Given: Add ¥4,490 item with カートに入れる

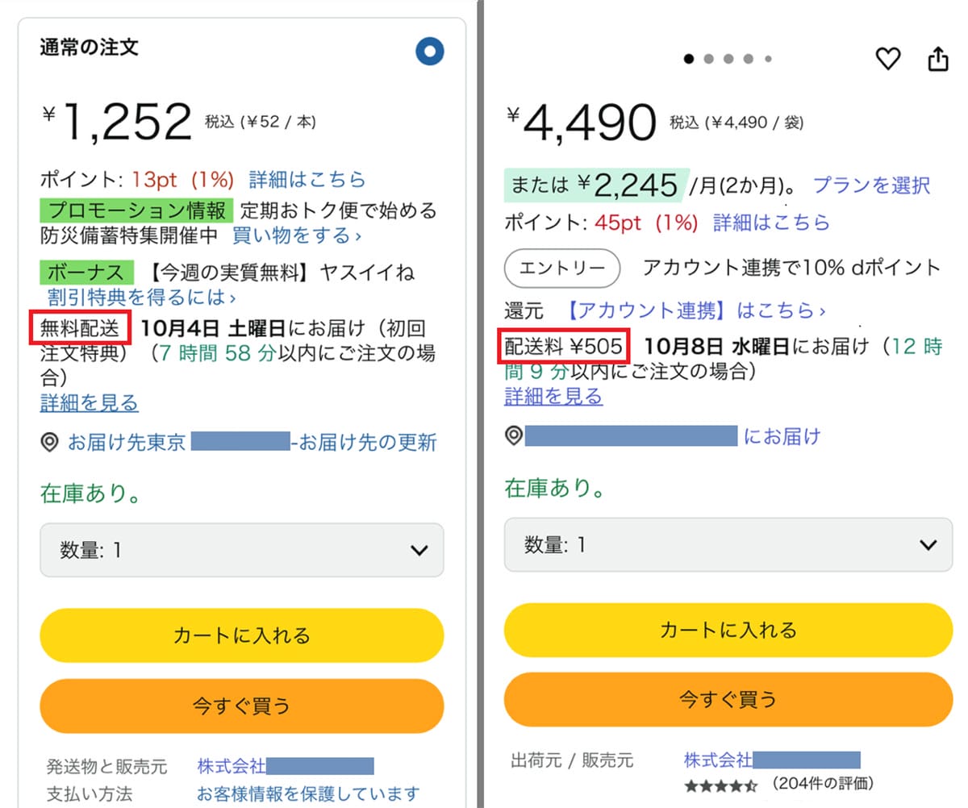Looking at the screenshot, I should pyautogui.click(x=728, y=630).
